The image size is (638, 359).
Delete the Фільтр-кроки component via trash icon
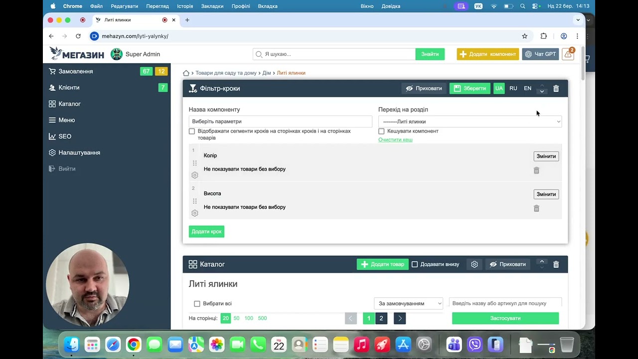coord(556,88)
